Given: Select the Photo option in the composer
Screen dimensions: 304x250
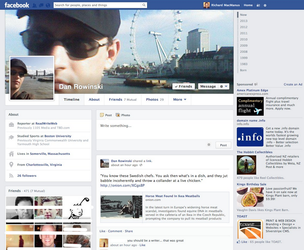Looking at the screenshot, I should click(123, 115).
